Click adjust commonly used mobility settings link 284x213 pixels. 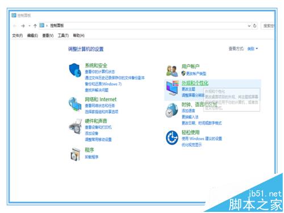click(x=98, y=140)
